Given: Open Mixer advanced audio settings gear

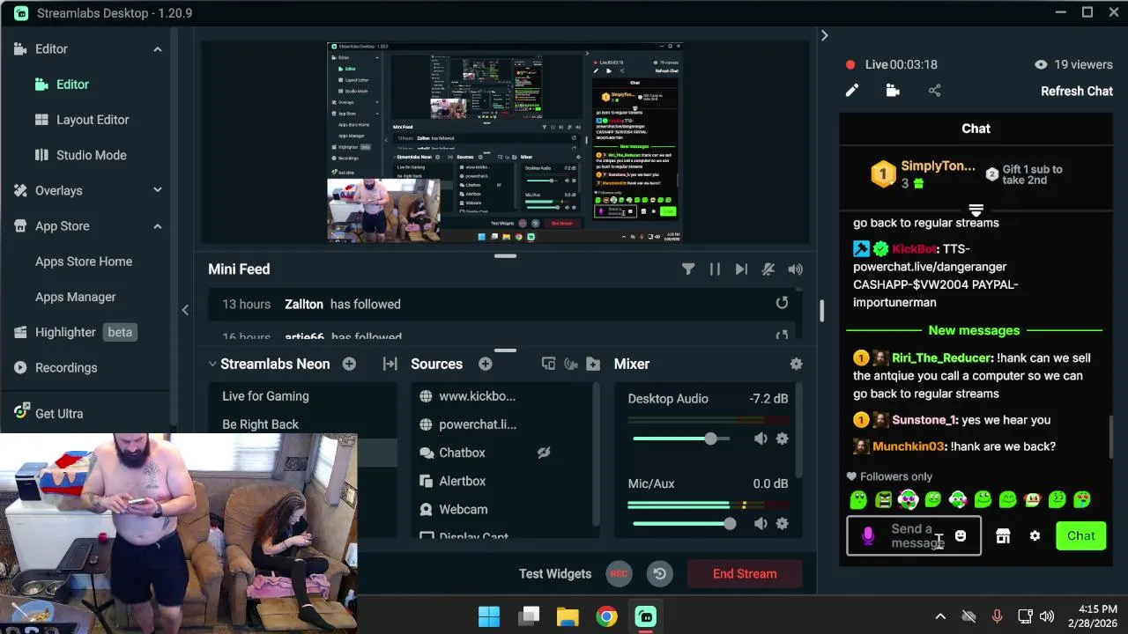Looking at the screenshot, I should (x=796, y=364).
